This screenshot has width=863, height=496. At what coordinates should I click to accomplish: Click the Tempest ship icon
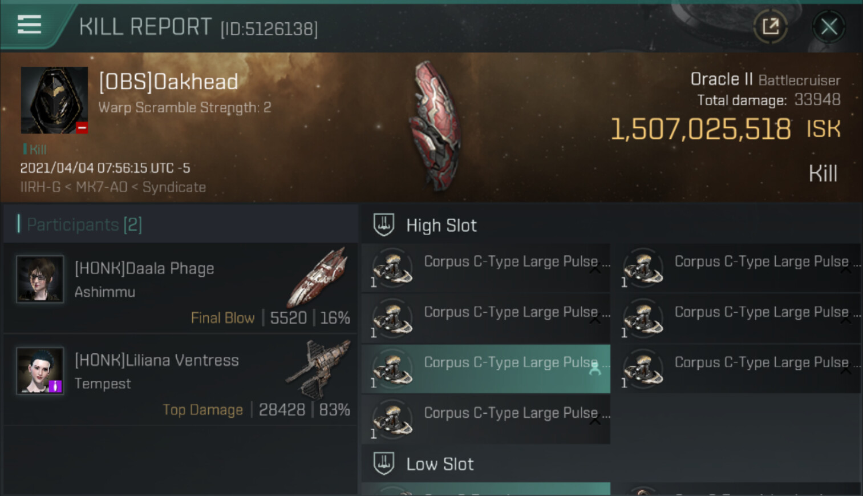pyautogui.click(x=317, y=368)
